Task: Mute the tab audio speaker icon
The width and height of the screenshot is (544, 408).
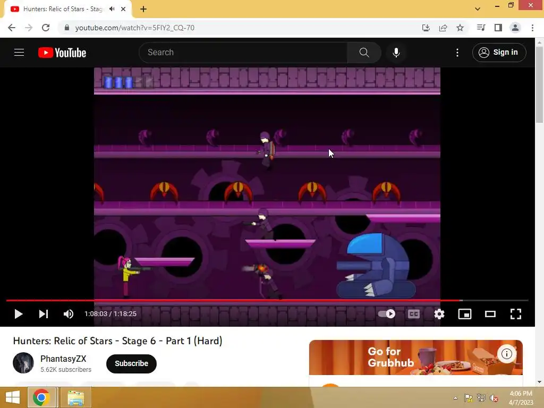Action: (112, 9)
